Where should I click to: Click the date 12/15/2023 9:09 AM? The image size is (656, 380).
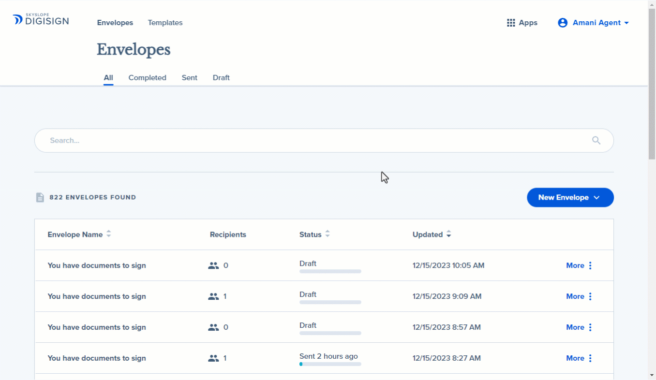(447, 296)
